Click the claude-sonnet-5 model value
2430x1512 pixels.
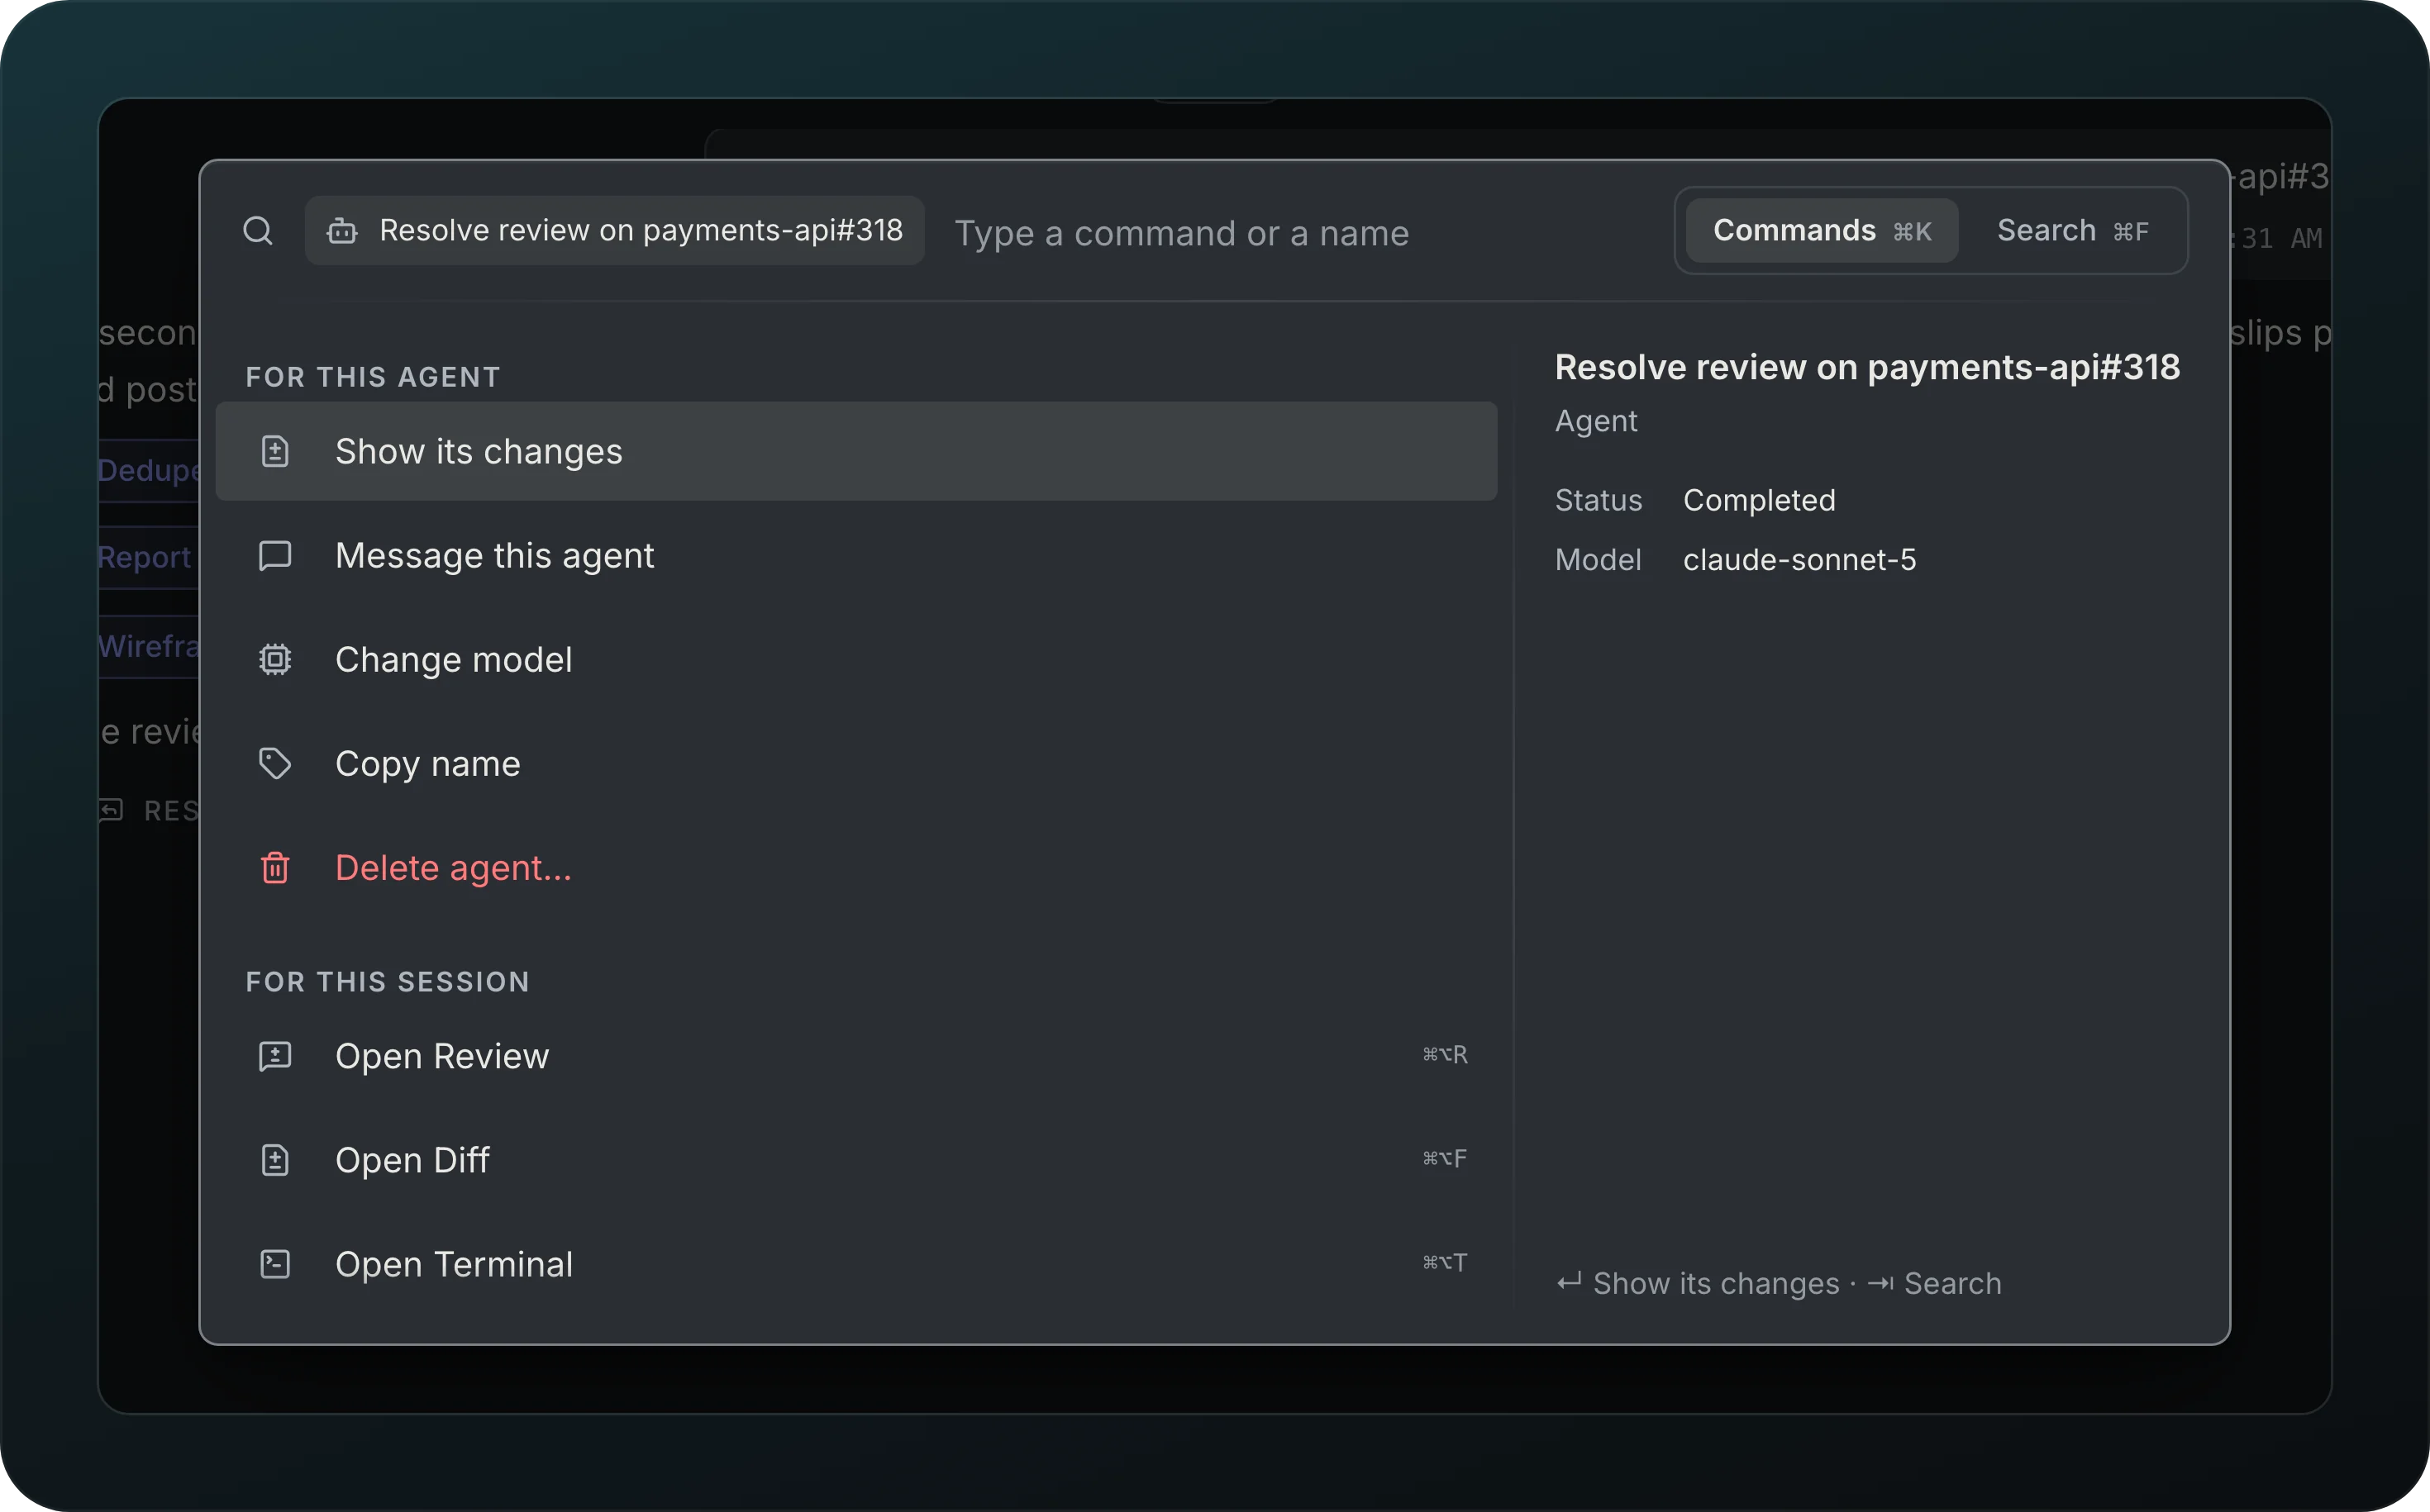tap(1799, 560)
